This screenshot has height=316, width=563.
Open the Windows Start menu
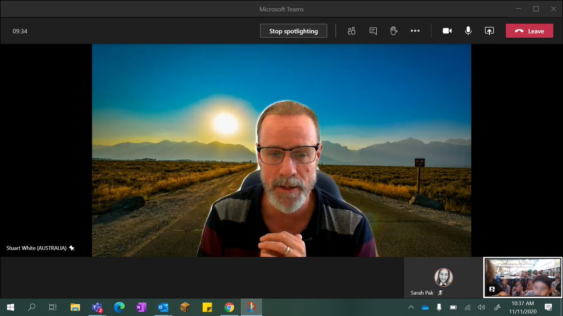(10, 307)
